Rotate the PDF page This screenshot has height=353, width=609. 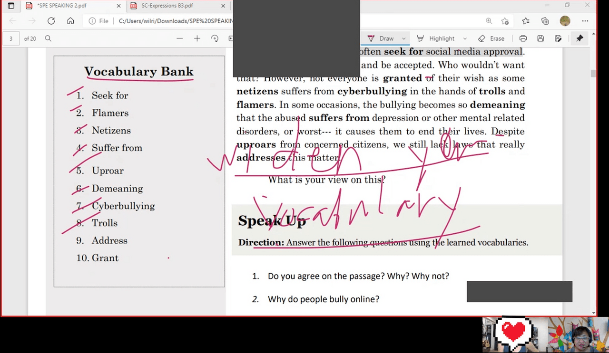pos(215,38)
